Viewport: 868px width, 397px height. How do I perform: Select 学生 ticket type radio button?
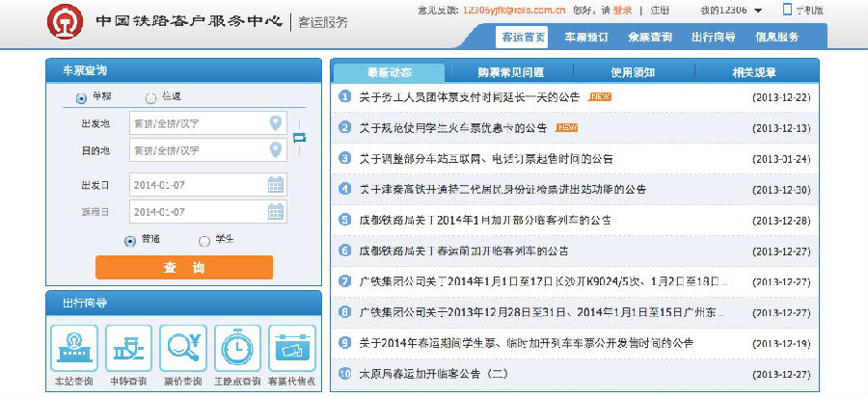pos(204,241)
